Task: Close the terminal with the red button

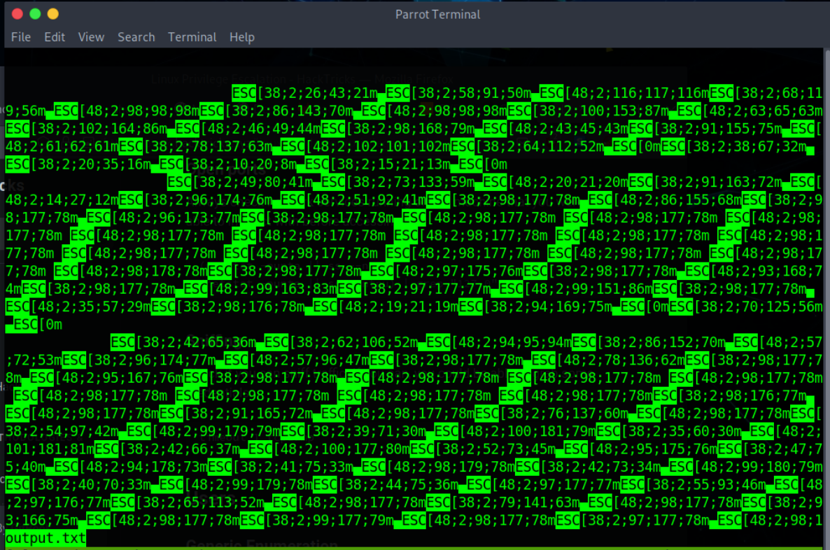Action: (x=17, y=14)
